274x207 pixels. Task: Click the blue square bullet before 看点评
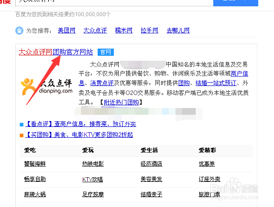click(x=22, y=125)
